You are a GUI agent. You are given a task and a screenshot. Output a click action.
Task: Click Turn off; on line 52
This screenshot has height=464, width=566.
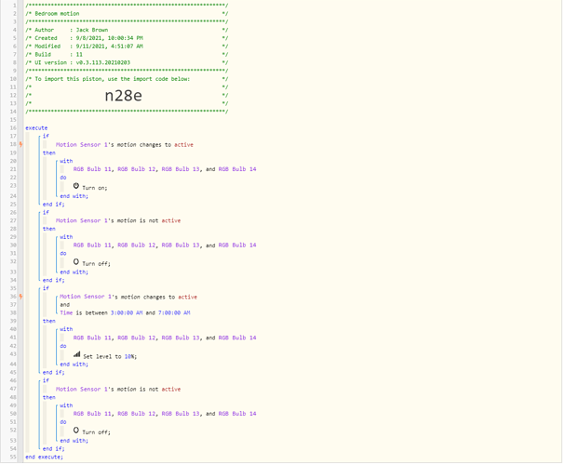coord(97,432)
